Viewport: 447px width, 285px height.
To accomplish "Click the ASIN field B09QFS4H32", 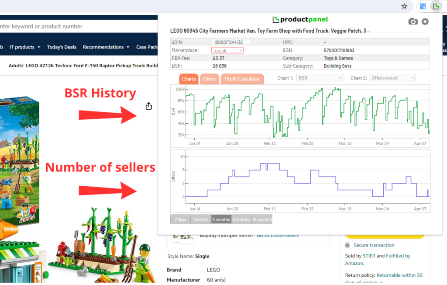I will click(227, 42).
